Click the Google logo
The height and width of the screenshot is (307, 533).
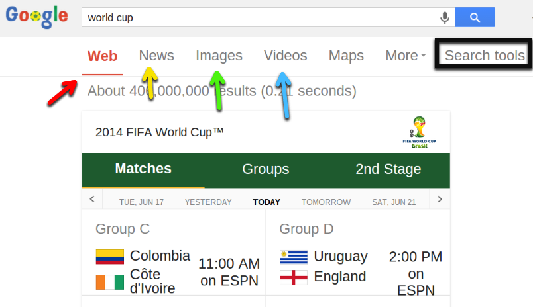tap(36, 17)
